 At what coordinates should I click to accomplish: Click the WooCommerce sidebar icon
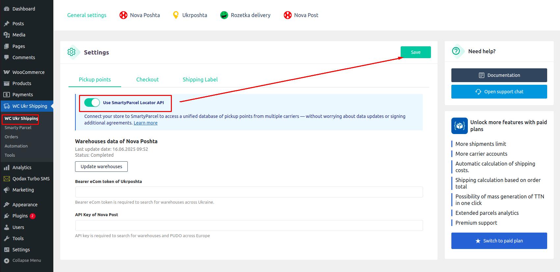6,72
